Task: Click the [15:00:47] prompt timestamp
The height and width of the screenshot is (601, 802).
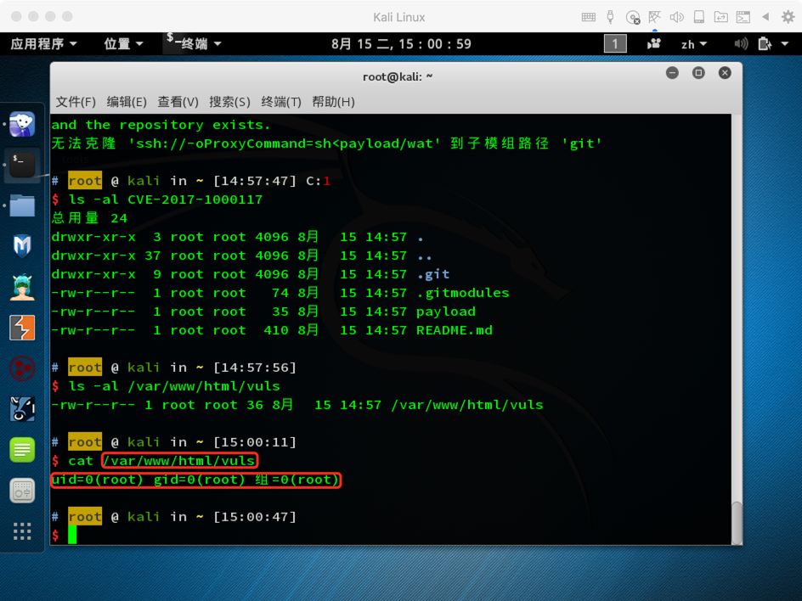Action: click(x=255, y=517)
